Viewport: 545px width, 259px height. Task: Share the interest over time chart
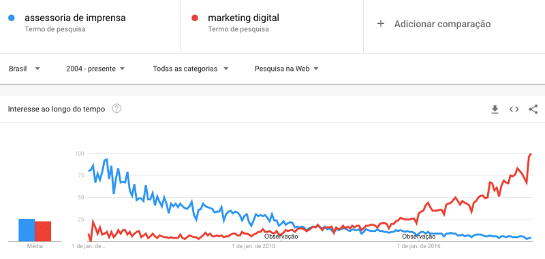click(x=533, y=109)
